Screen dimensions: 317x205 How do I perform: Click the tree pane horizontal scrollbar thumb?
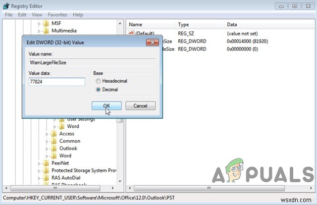coord(55,188)
